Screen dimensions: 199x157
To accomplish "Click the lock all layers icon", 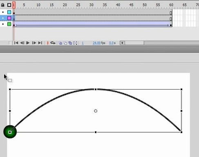I will pyautogui.click(x=2, y=5).
